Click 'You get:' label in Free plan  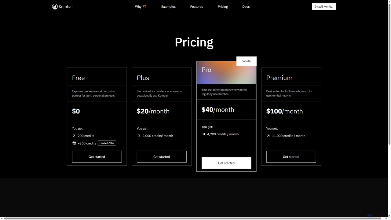[78, 128]
